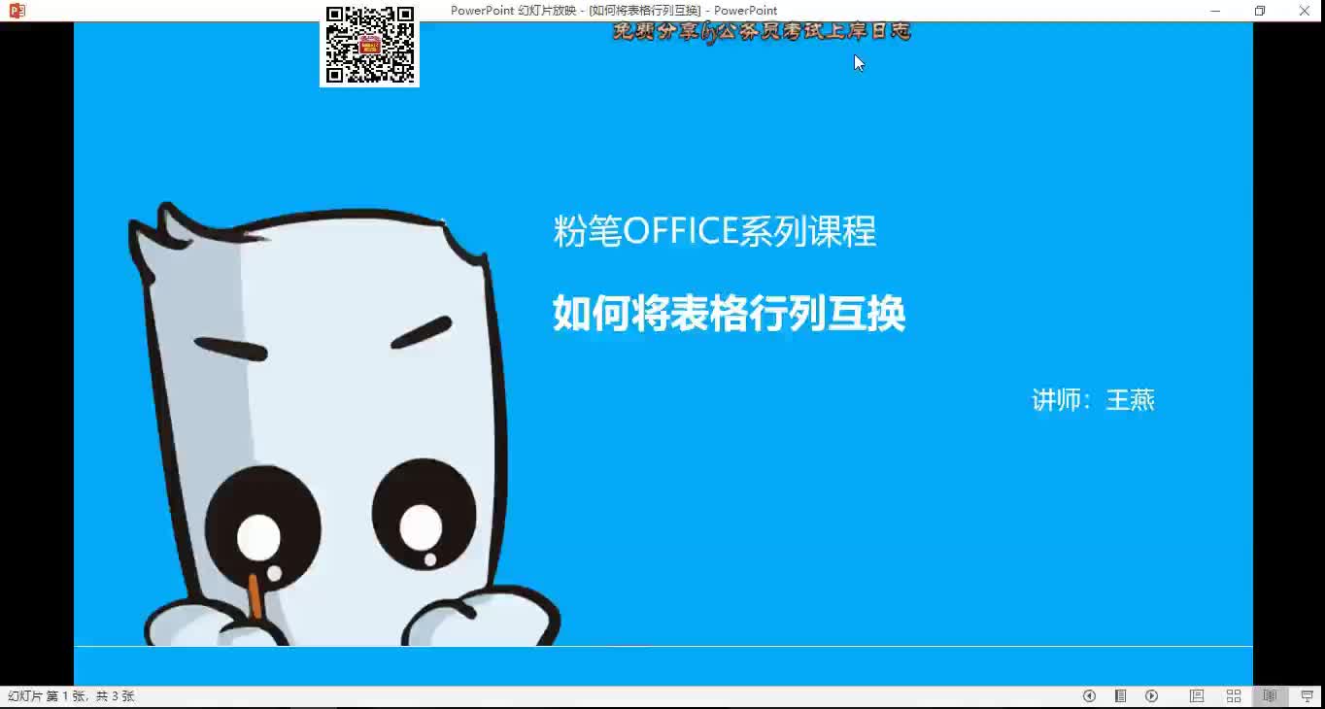Switch to Slide Sorter view icon

(x=1234, y=696)
